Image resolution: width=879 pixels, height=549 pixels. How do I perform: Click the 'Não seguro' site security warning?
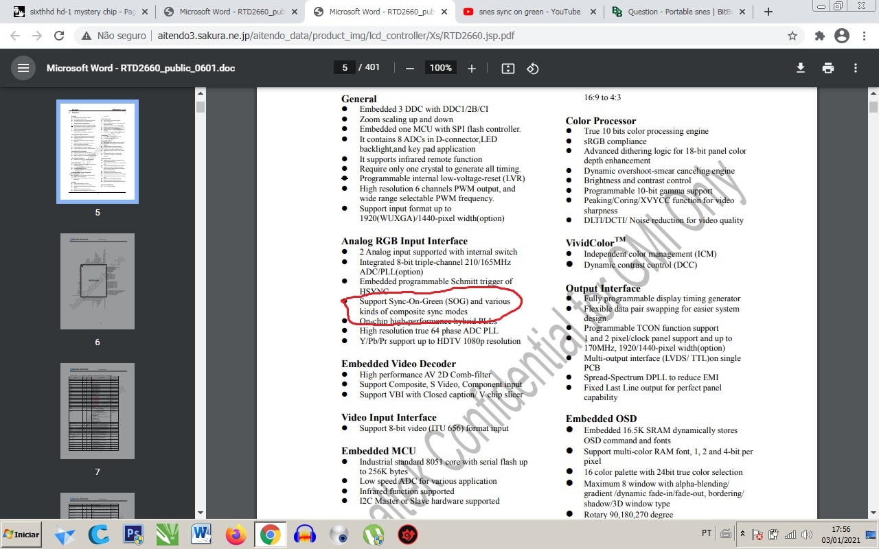[113, 36]
